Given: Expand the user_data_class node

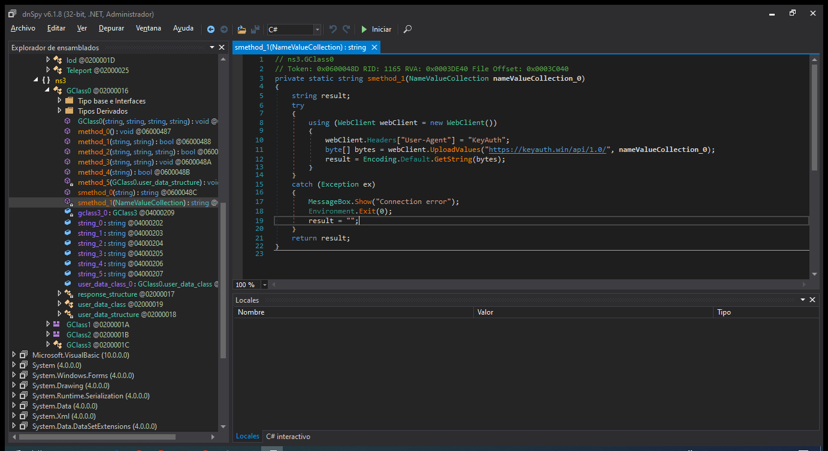Looking at the screenshot, I should 60,304.
